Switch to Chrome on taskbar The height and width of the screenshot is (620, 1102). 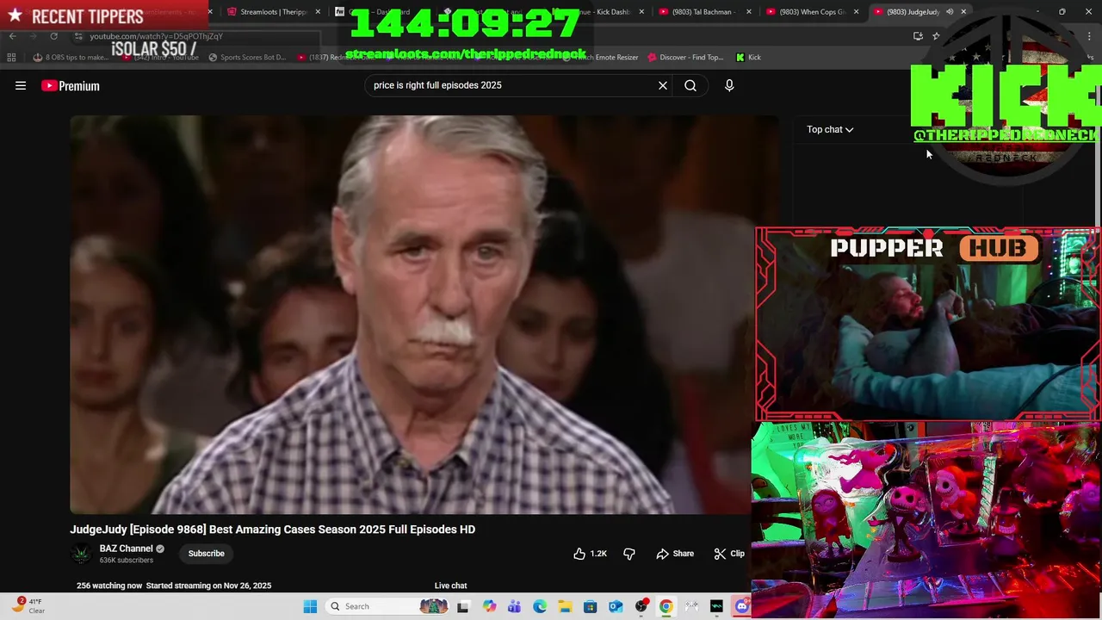coord(666,606)
